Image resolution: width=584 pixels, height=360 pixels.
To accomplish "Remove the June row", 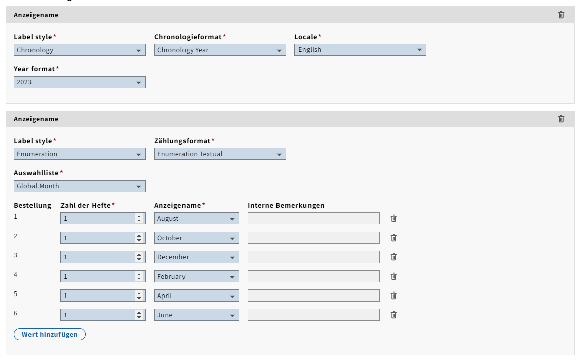I will 394,315.
